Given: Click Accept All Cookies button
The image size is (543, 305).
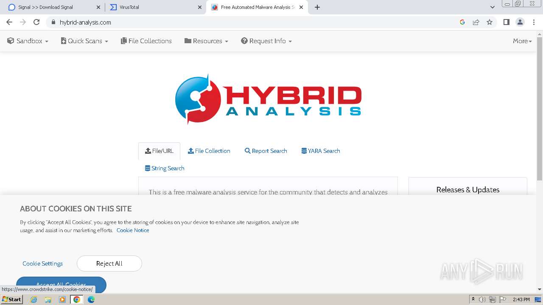Looking at the screenshot, I should (61, 285).
